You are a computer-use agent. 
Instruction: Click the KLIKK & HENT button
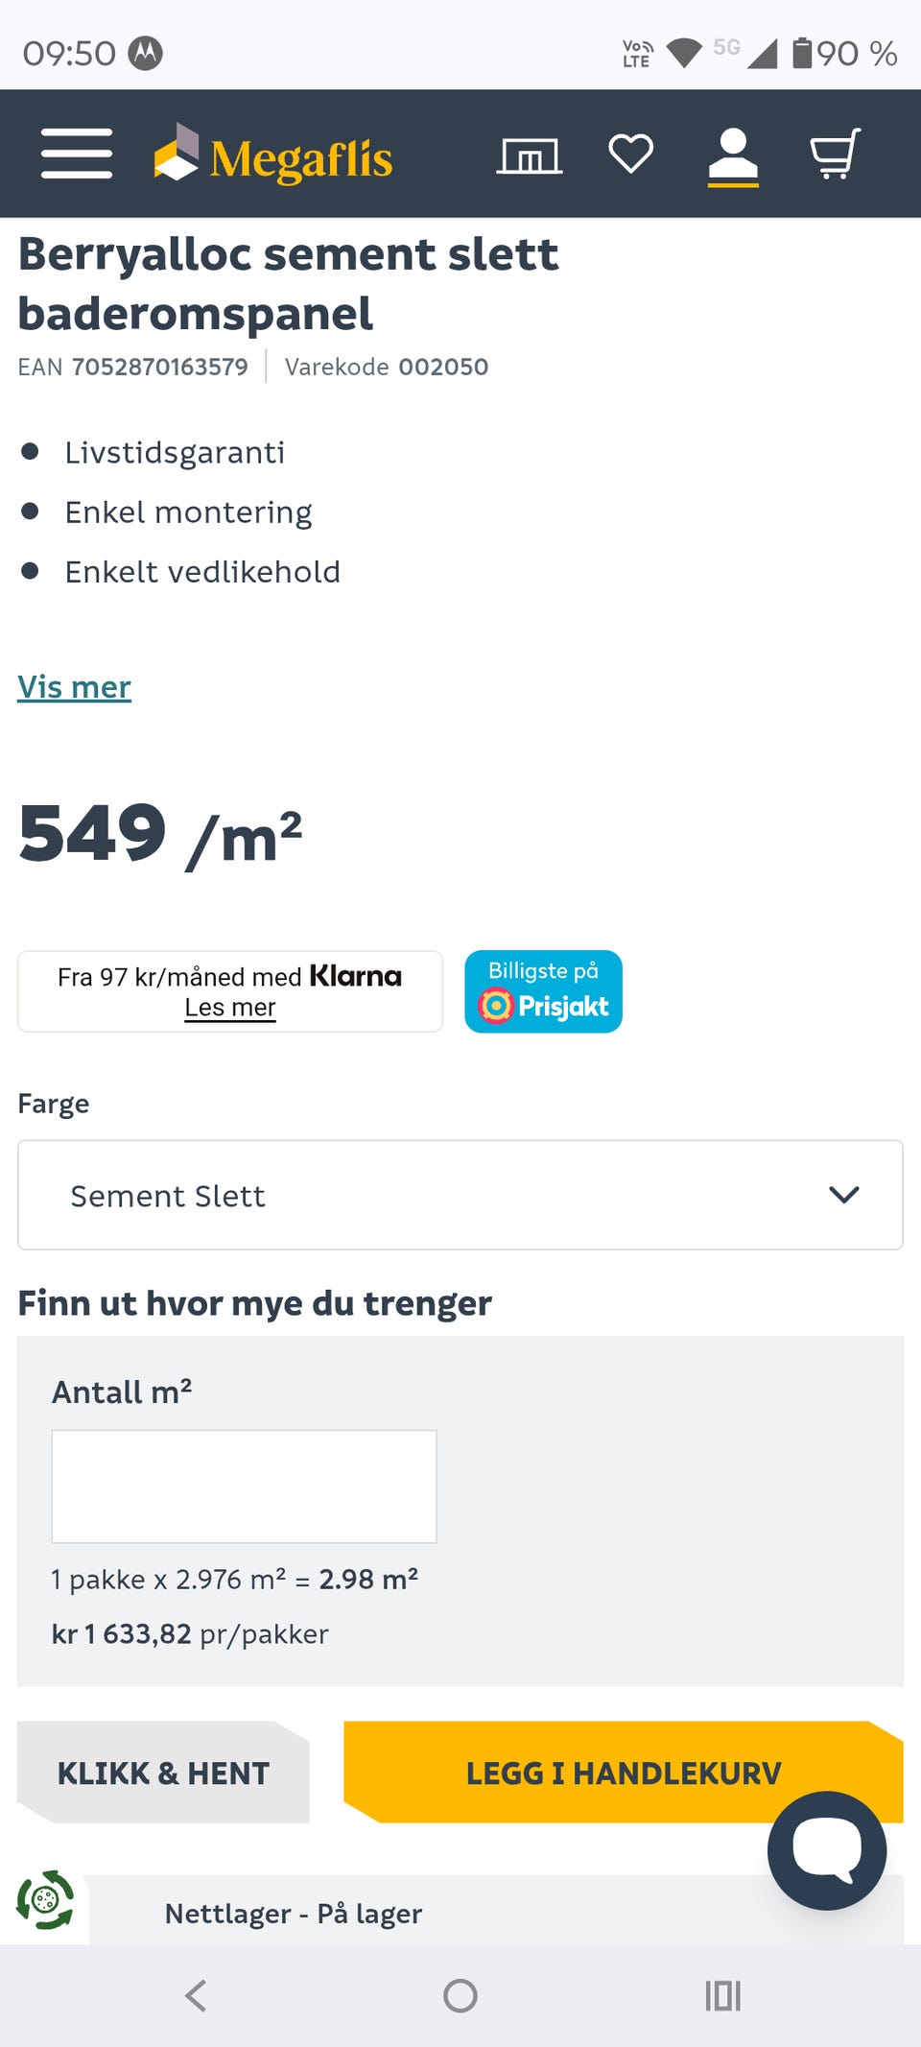163,1772
